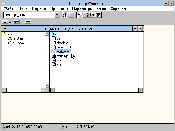Switch to drive z
Viewport: 175px width, 131px height.
point(28,22)
